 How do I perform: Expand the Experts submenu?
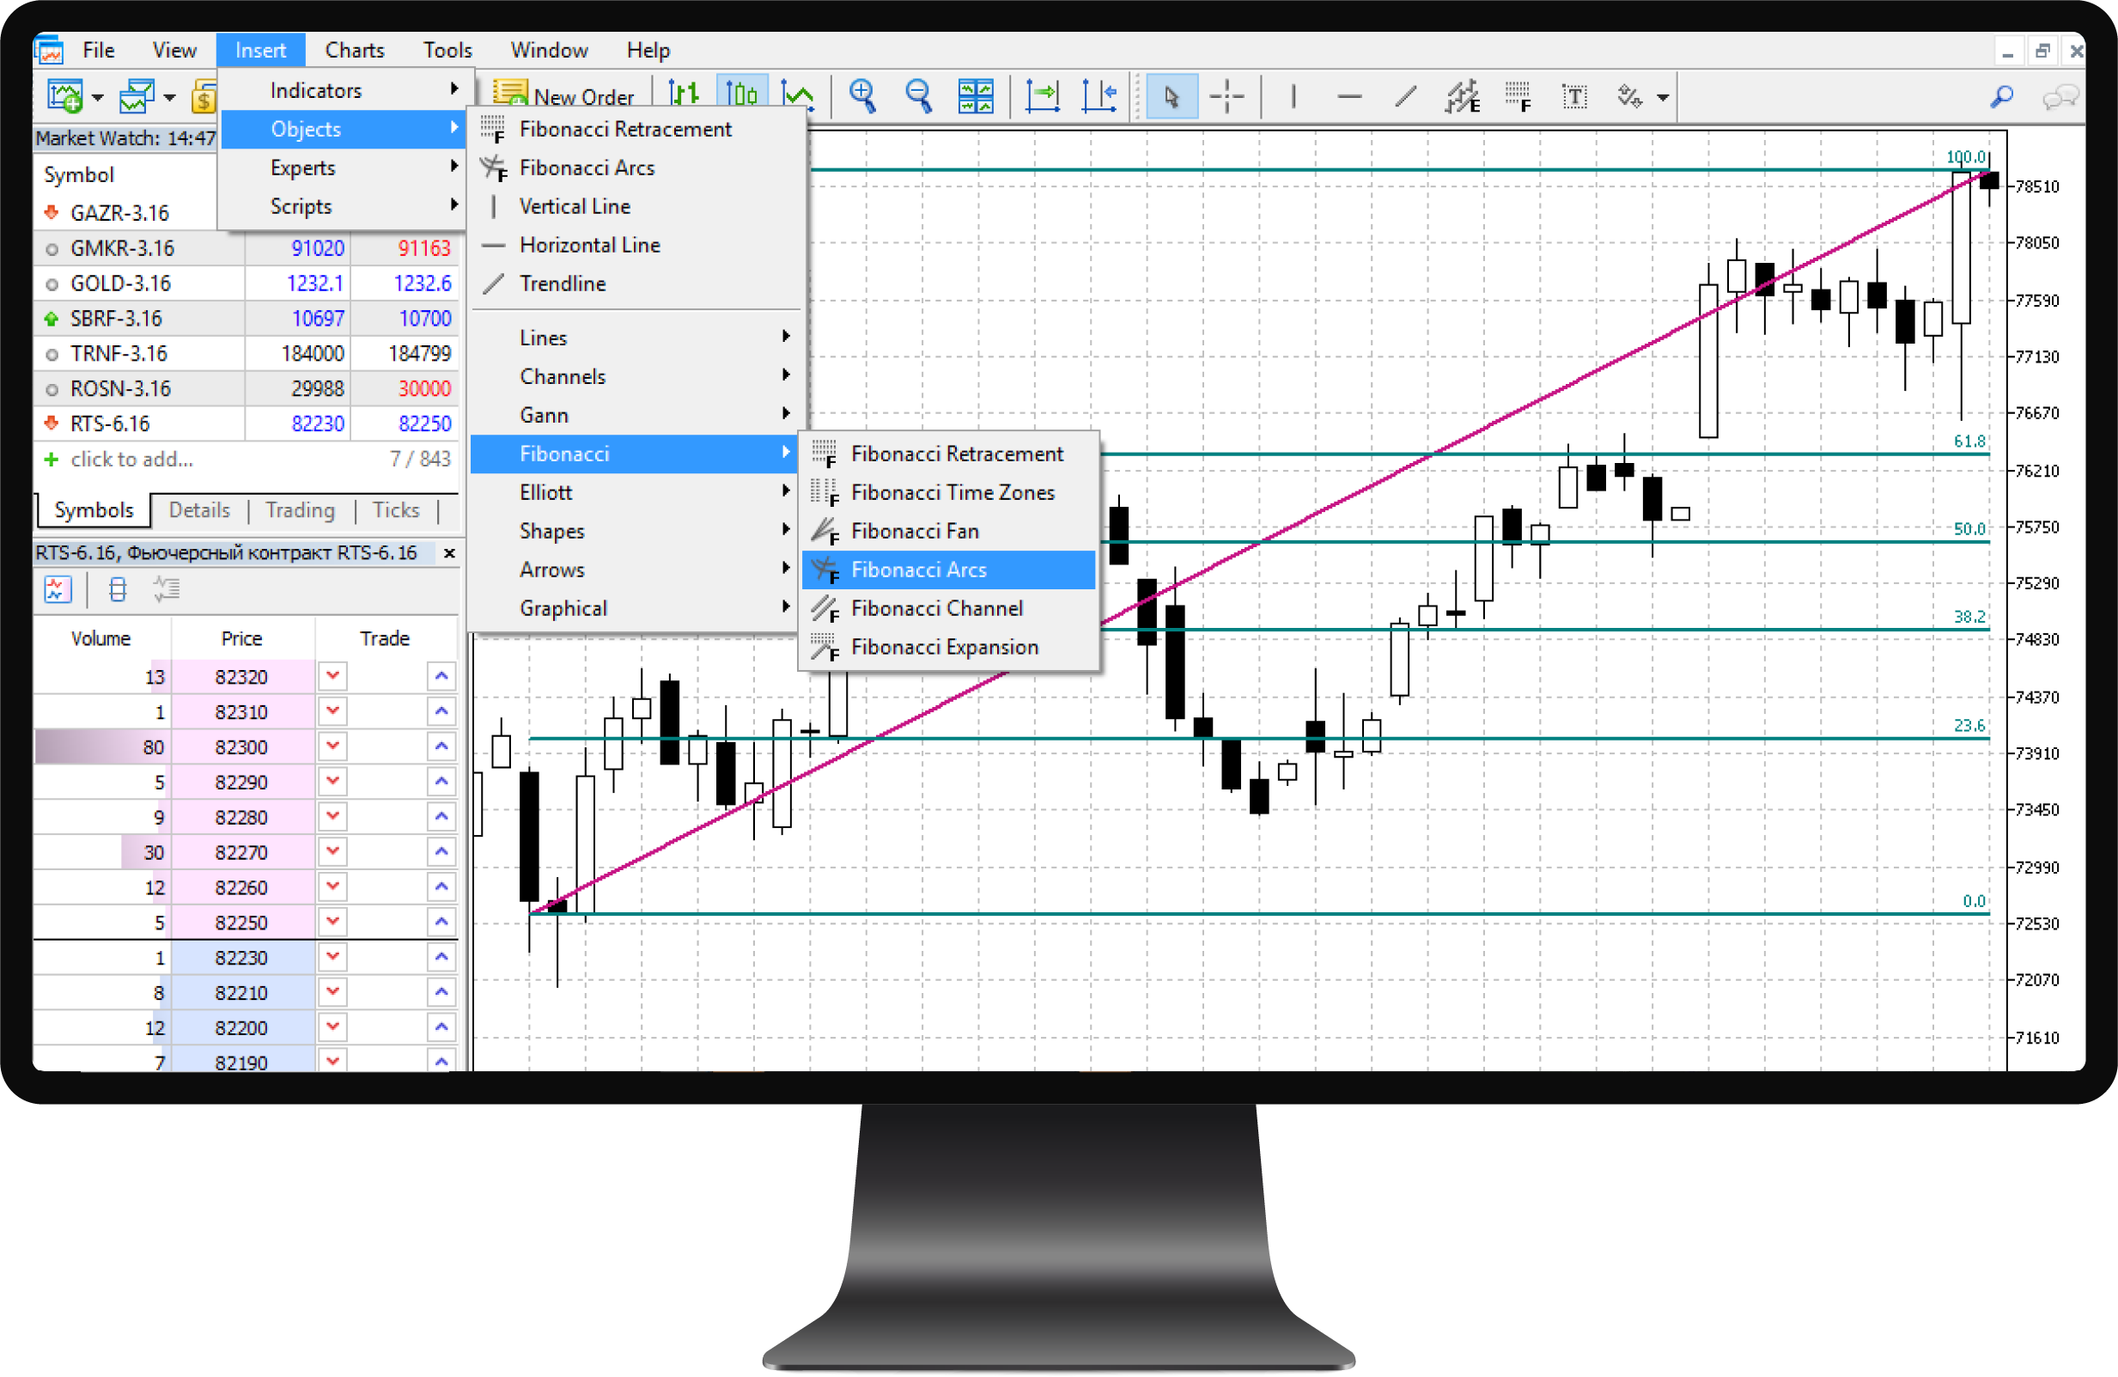click(343, 168)
